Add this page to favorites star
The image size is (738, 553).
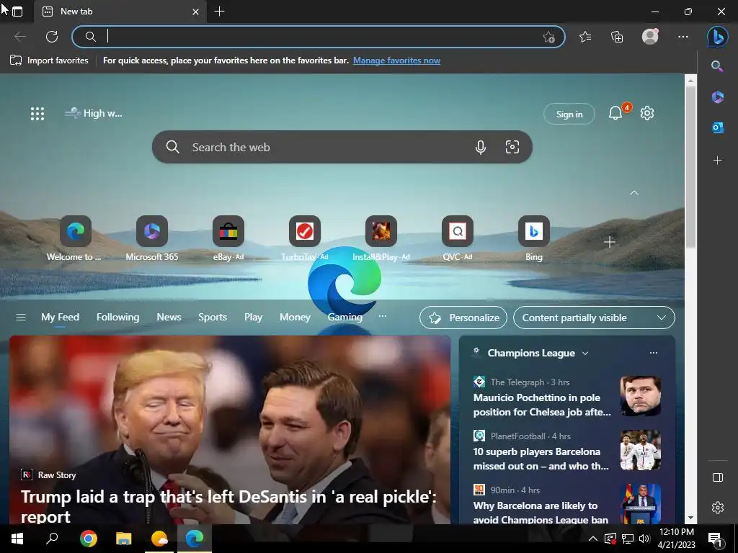point(548,37)
